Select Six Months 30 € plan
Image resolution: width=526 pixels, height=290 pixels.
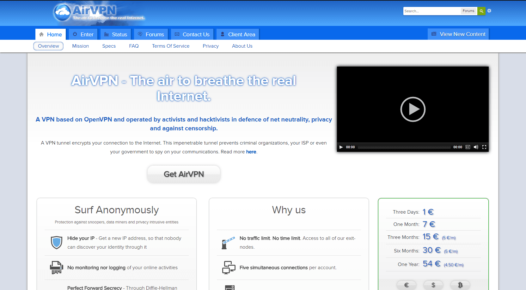[x=433, y=251]
